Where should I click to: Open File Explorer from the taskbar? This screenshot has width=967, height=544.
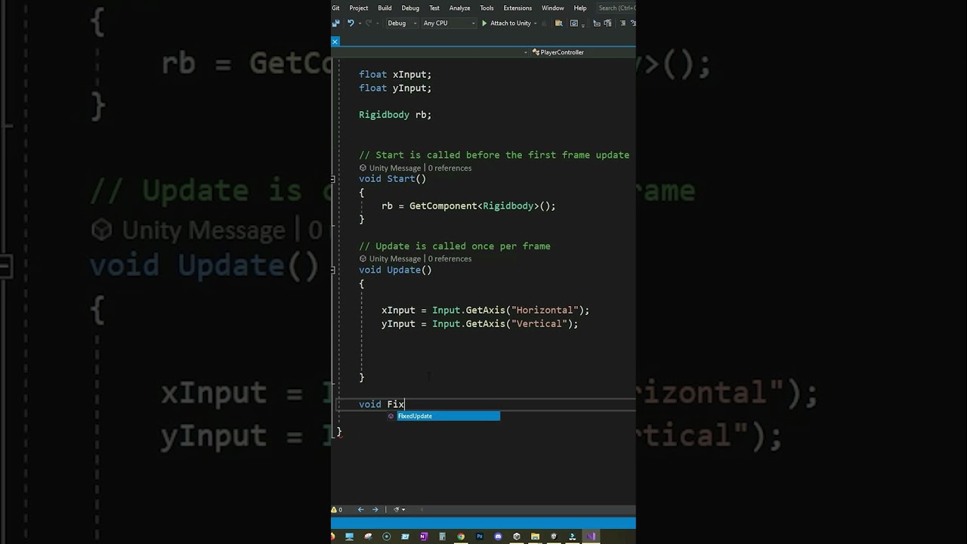click(x=535, y=536)
